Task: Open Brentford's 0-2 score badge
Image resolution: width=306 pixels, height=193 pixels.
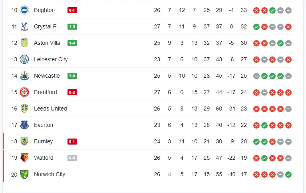Action: point(72,92)
